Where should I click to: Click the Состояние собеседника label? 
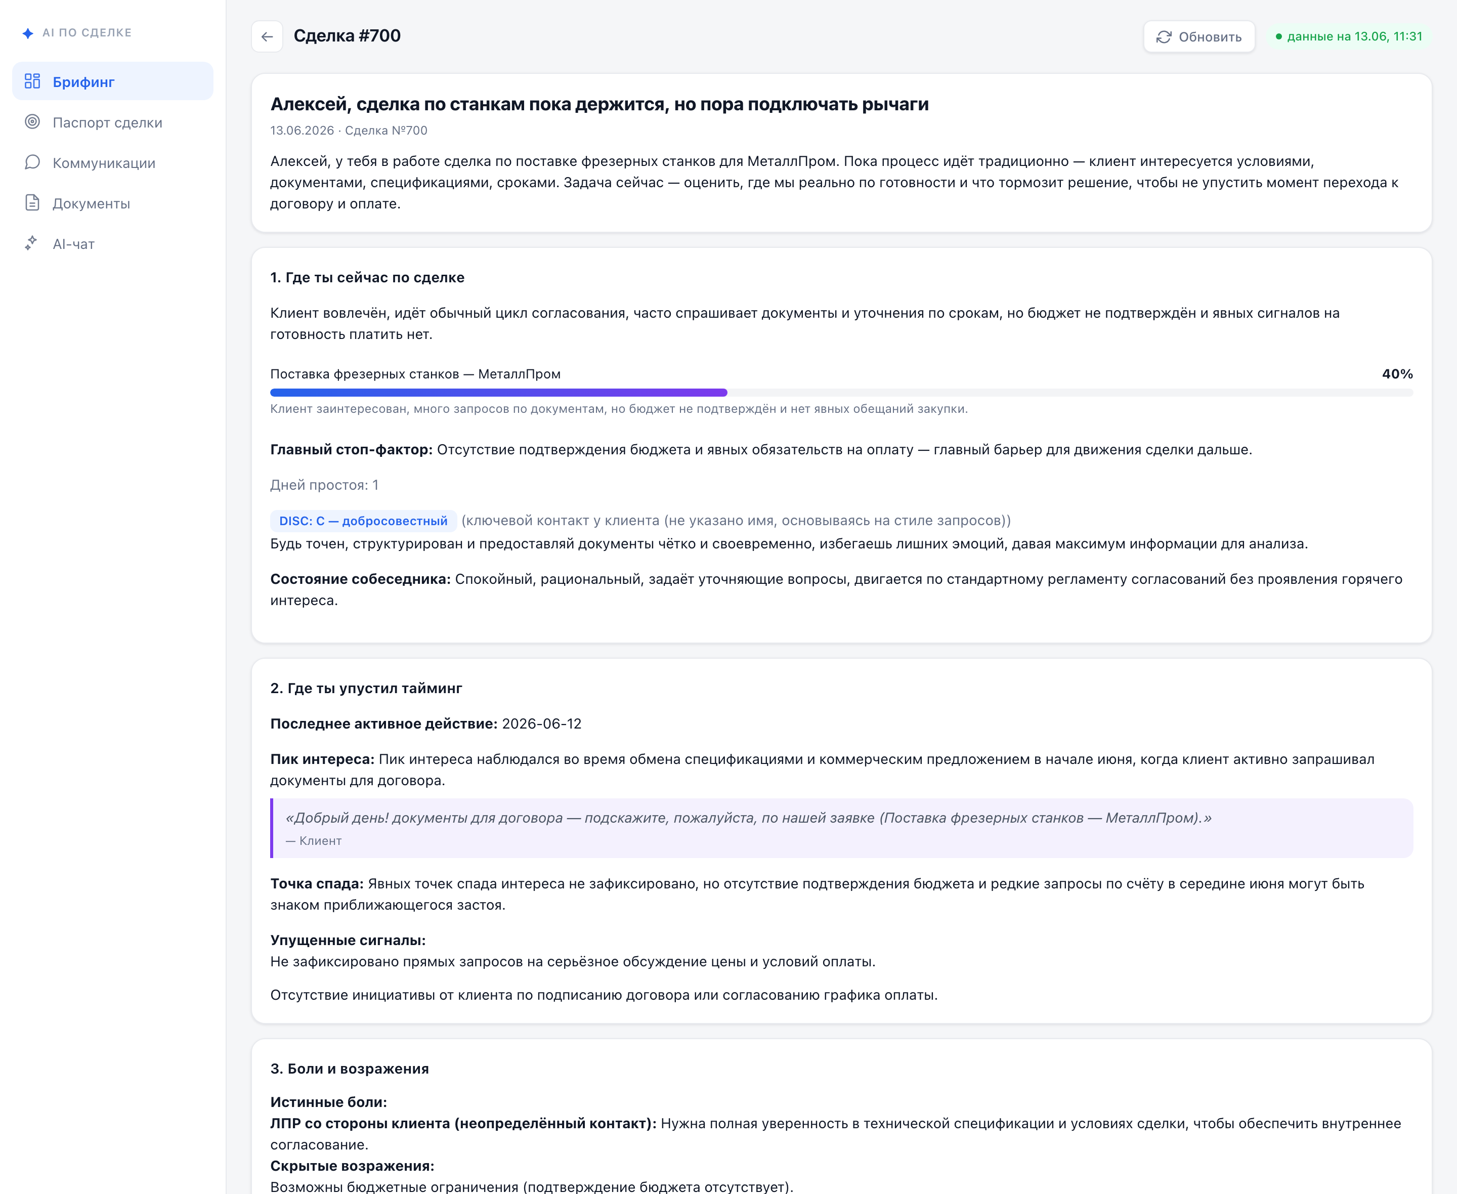360,579
